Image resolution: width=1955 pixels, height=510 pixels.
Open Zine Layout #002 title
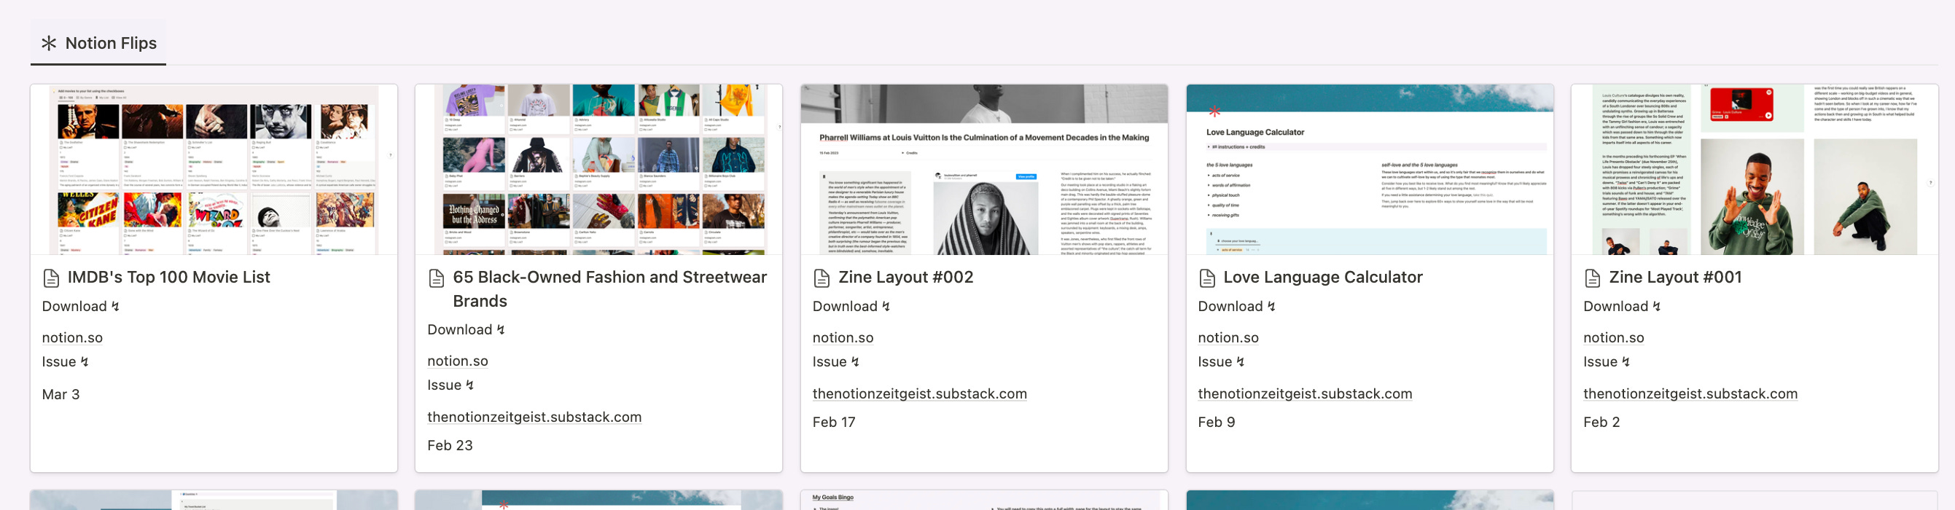(905, 278)
